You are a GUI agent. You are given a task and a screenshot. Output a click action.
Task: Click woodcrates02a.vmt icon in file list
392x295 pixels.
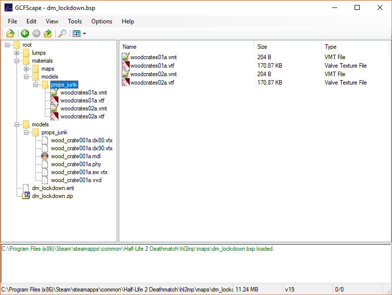click(126, 74)
